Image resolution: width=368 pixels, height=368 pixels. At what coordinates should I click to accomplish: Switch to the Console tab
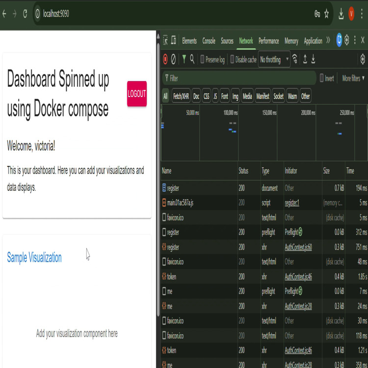click(x=209, y=41)
